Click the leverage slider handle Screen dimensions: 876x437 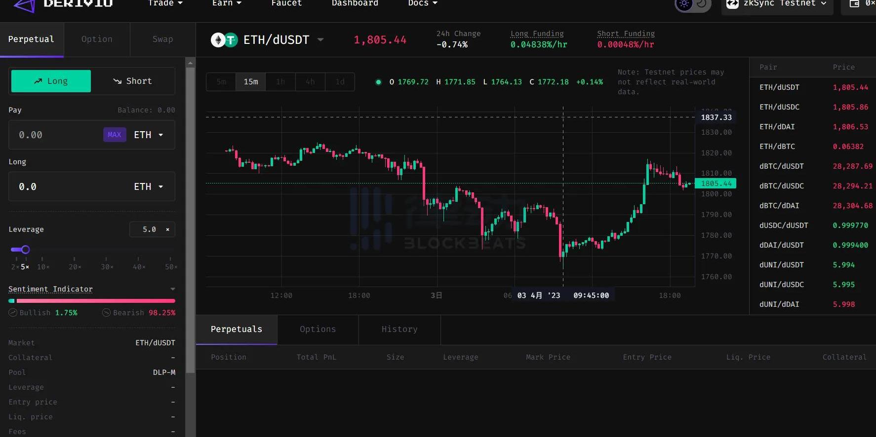point(26,250)
